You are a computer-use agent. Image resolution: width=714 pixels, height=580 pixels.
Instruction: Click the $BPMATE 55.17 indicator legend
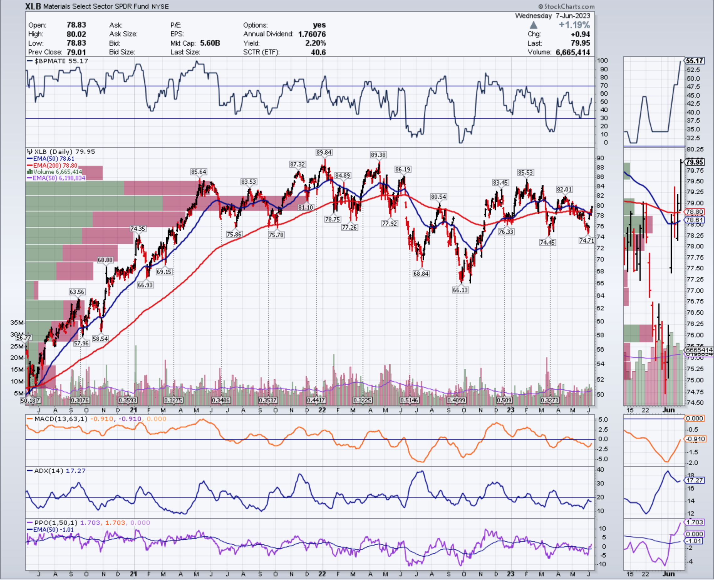[x=58, y=61]
